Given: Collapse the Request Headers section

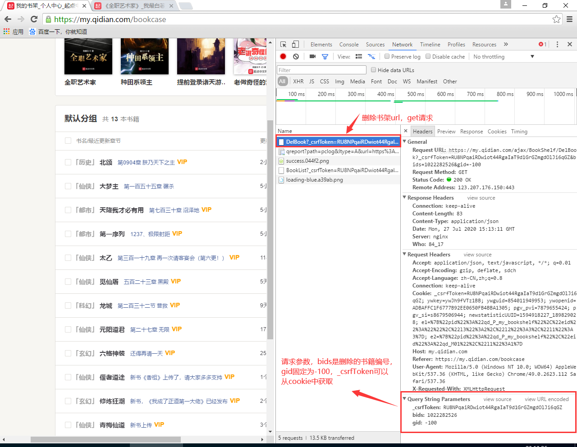Looking at the screenshot, I should (x=404, y=255).
